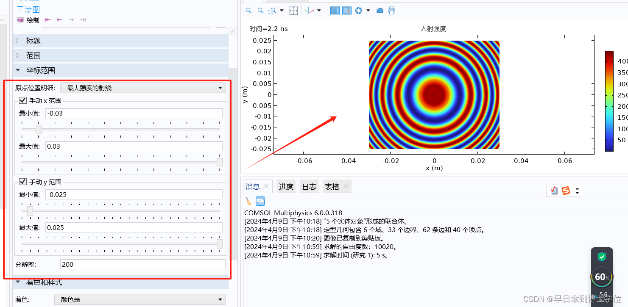Click the 干涉图 title text

[28, 9]
